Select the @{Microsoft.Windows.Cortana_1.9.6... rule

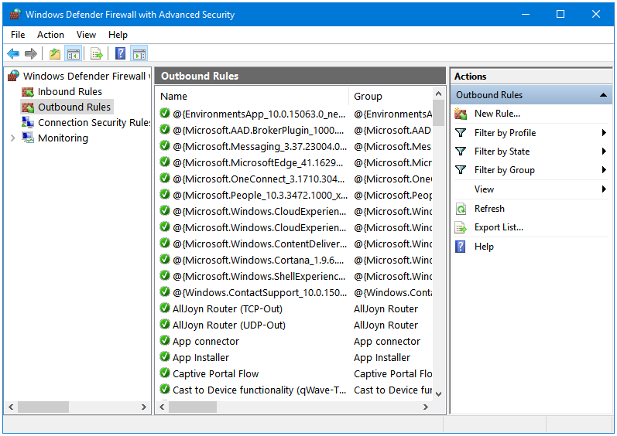[x=258, y=260]
